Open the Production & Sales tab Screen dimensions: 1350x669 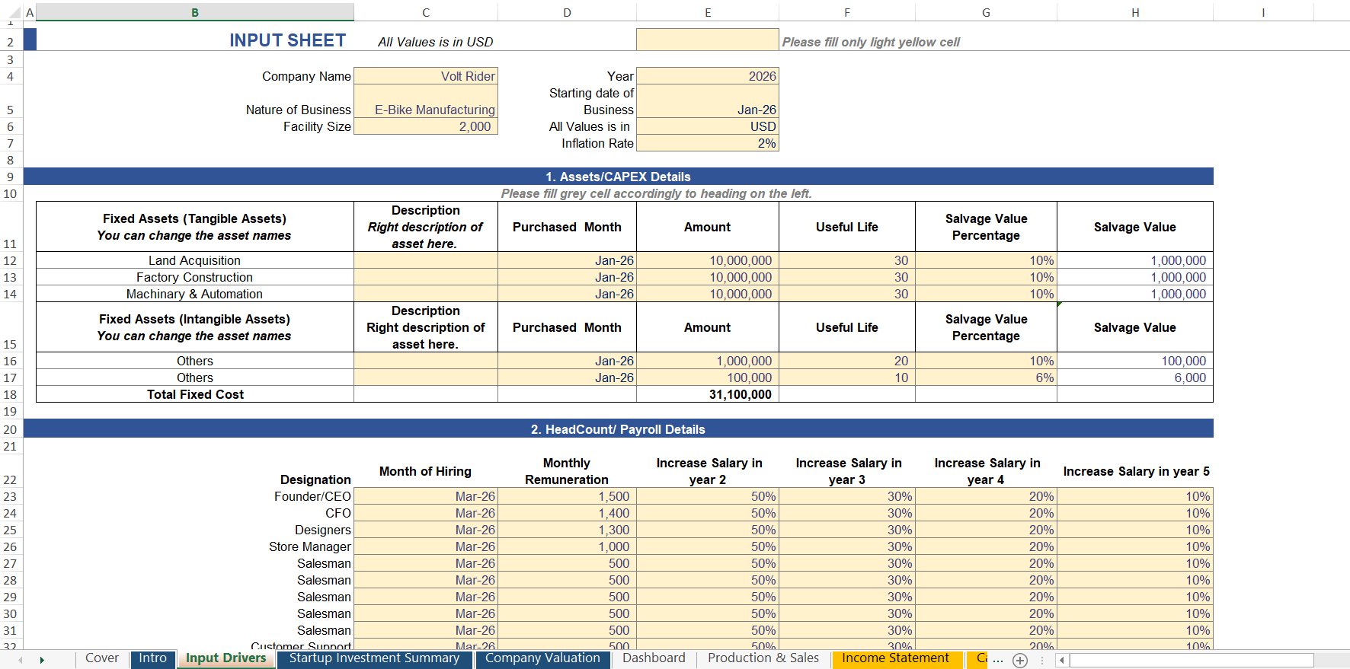[763, 658]
